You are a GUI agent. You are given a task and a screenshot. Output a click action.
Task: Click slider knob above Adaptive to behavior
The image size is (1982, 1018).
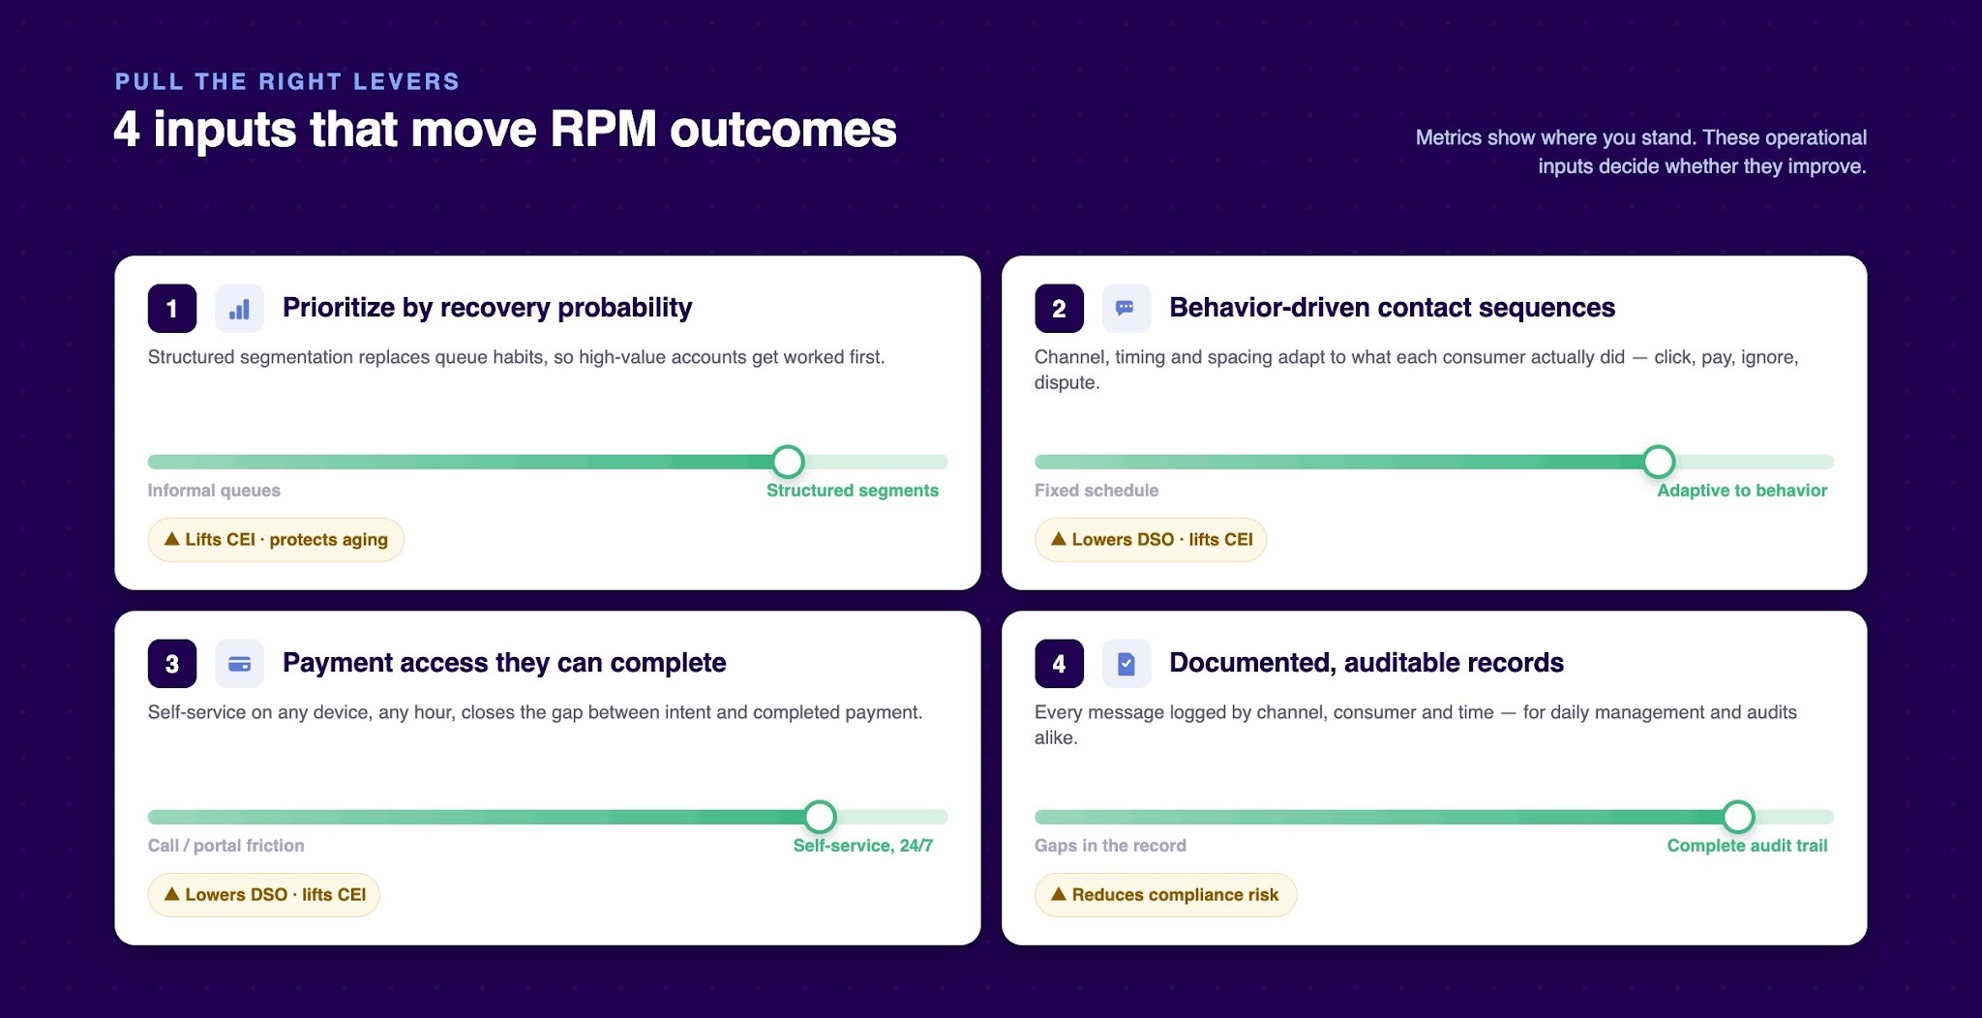click(x=1659, y=462)
